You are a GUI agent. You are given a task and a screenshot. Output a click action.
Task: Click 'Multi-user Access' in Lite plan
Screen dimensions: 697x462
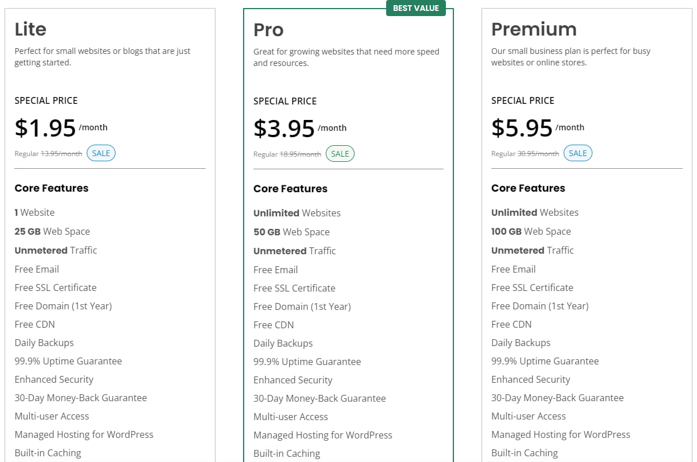tap(52, 416)
